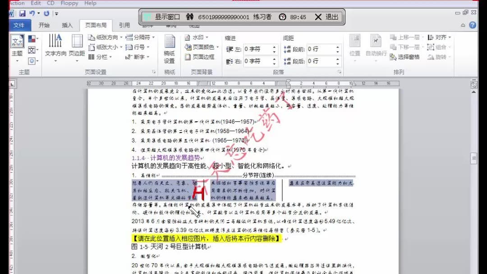
Task: Open the 水印 (Watermark) options
Action: (x=195, y=37)
